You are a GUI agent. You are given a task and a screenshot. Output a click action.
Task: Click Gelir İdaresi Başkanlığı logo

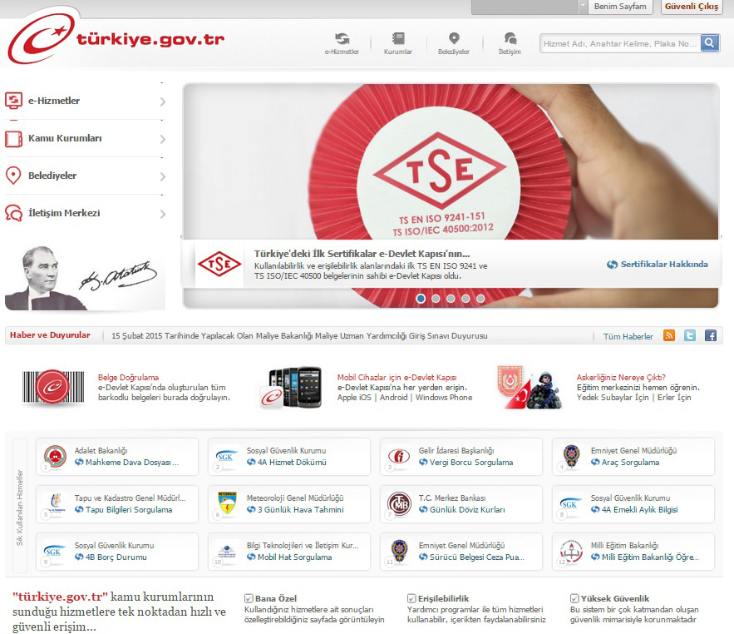click(399, 456)
